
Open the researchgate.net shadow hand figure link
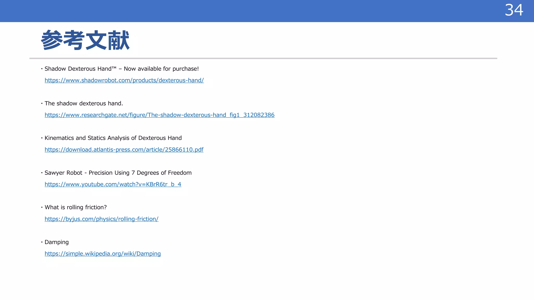(x=159, y=115)
